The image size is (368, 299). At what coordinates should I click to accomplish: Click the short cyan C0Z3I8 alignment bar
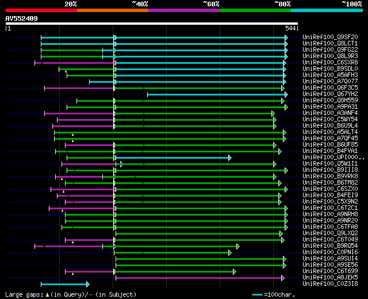tap(64, 285)
